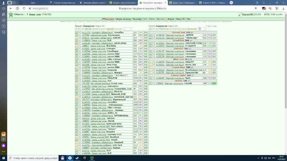Click the [Z] icon in monaflex #111270 row

(x=76, y=33)
